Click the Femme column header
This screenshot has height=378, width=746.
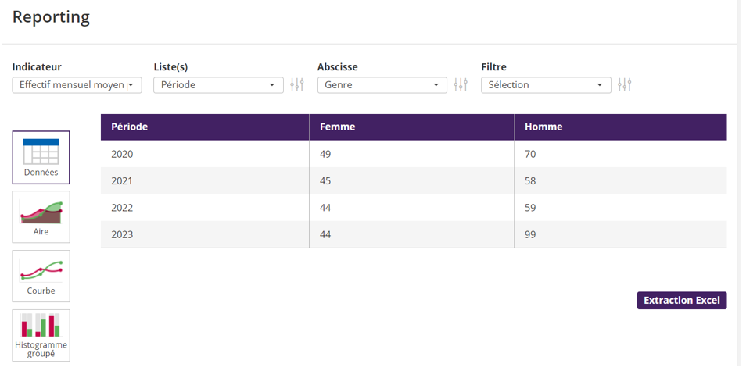coord(338,127)
